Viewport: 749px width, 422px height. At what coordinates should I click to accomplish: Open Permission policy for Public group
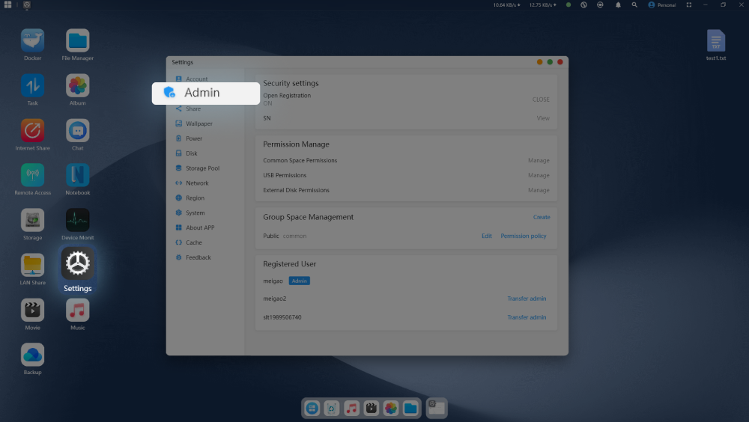[524, 236]
